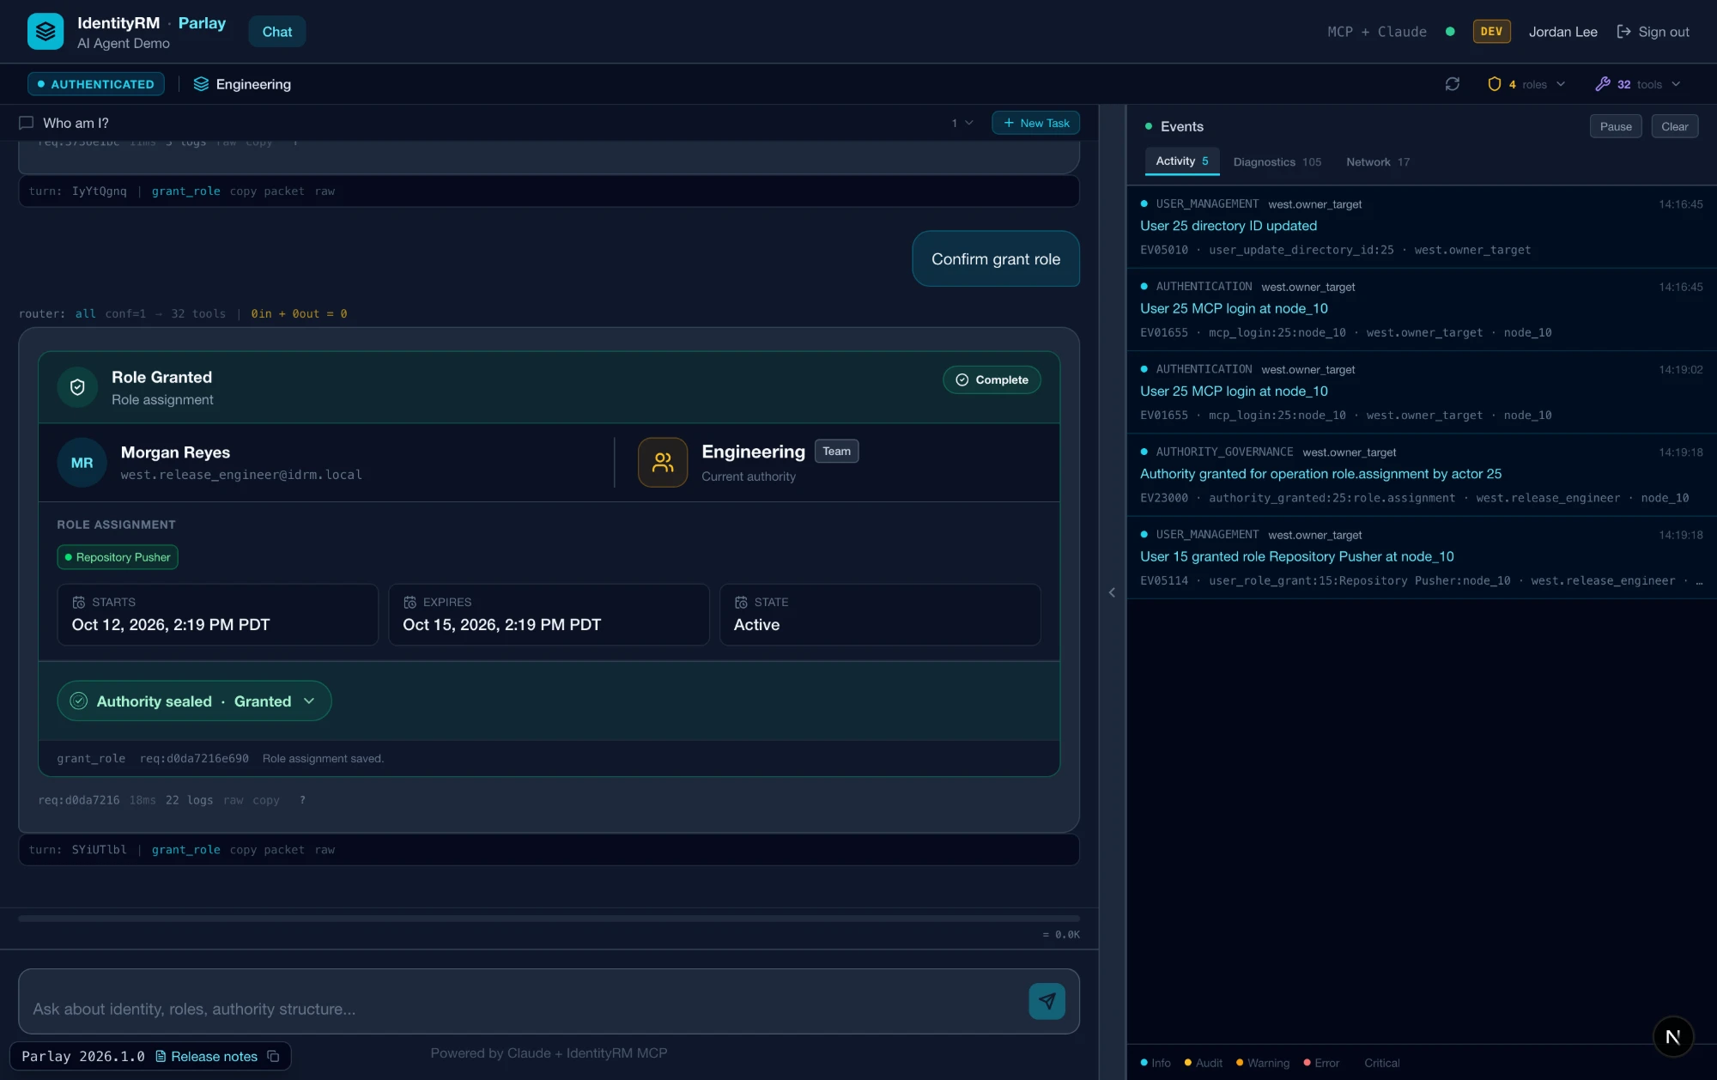The width and height of the screenshot is (1717, 1080).
Task: Click the chat bubble icon beside Who am I?
Action: click(27, 123)
